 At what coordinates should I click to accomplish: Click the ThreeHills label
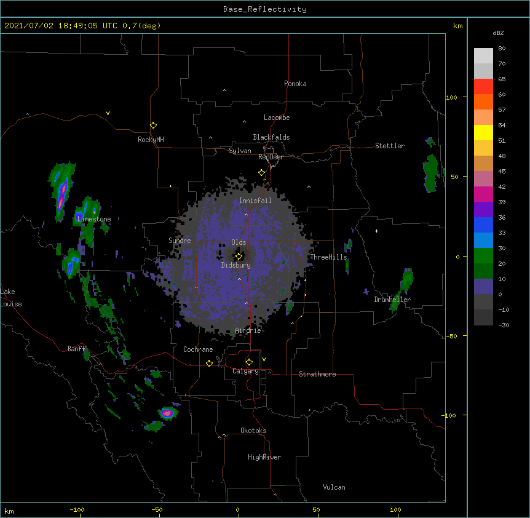[x=328, y=257]
